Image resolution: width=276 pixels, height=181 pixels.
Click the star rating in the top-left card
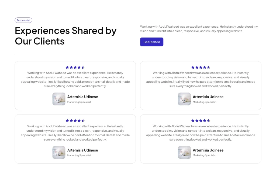[75, 67]
